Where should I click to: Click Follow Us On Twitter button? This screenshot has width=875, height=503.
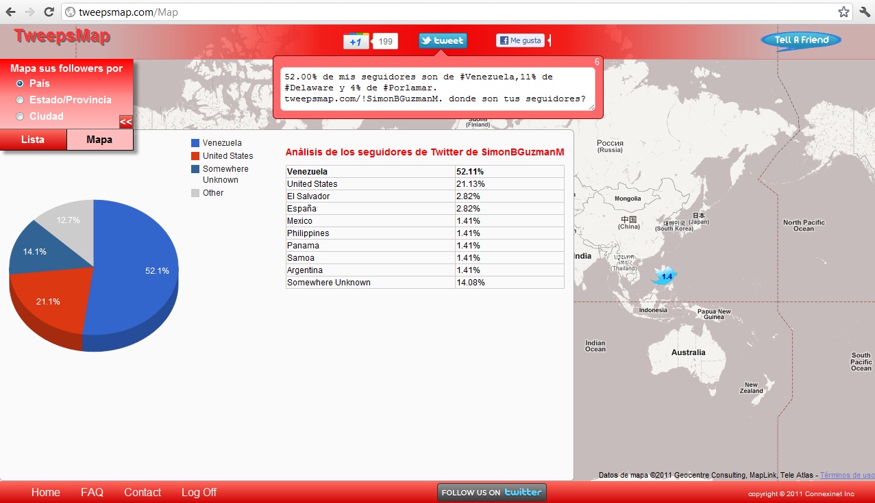492,492
